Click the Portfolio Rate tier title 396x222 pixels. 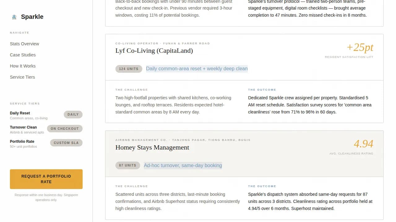click(x=22, y=142)
